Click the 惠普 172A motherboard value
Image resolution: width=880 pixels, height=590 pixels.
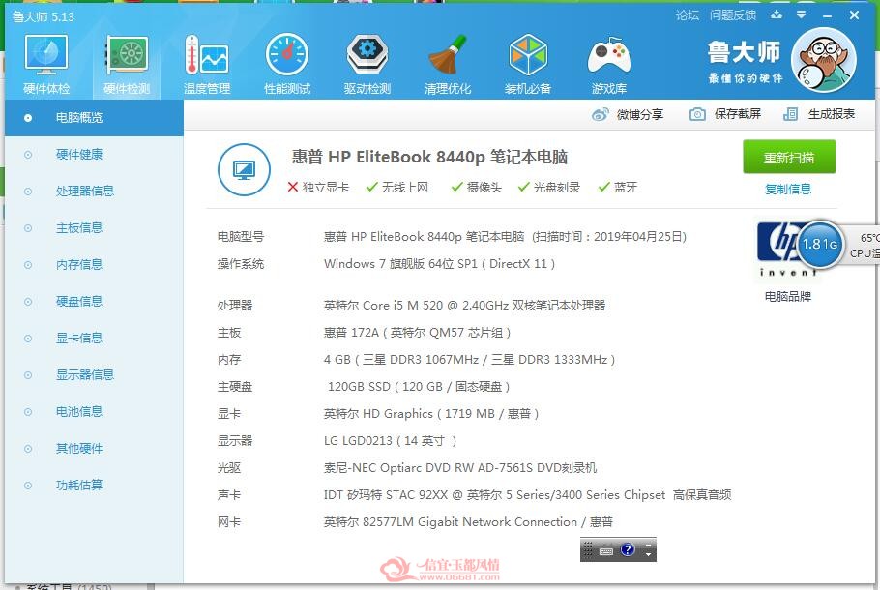point(417,333)
